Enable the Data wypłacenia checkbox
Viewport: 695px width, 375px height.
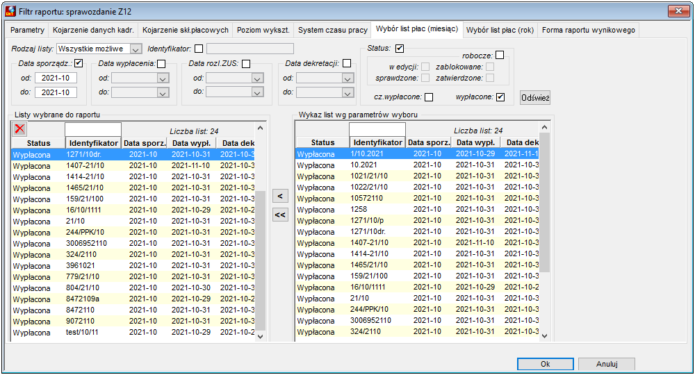click(161, 64)
